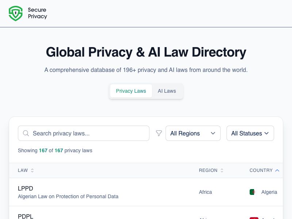Open the PDPL law entry
292x219 pixels.
click(x=26, y=216)
